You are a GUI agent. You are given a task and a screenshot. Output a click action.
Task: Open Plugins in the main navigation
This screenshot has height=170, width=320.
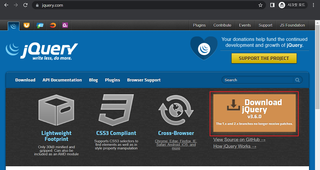[112, 80]
